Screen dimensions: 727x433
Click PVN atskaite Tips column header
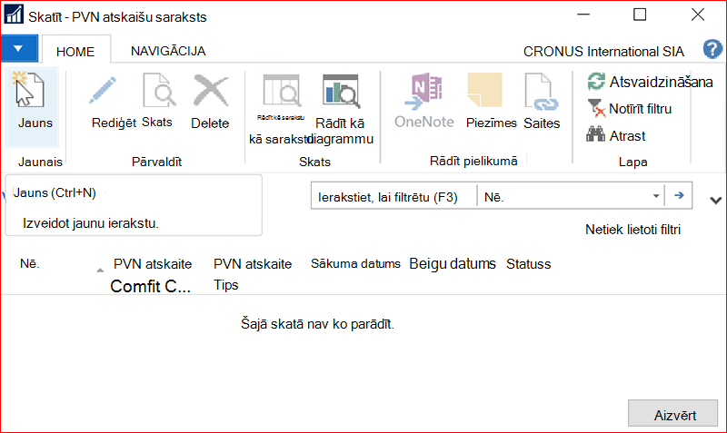253,274
